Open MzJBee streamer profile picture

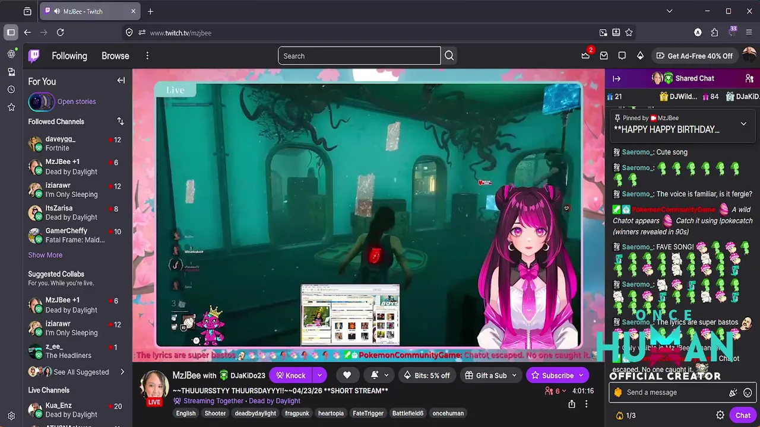pos(154,385)
